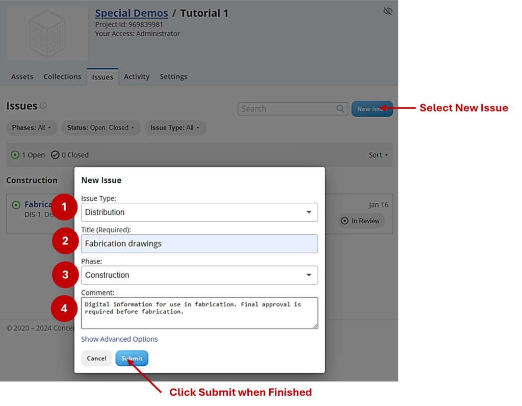The image size is (522, 406).
Task: Click the Title field with Fabrication drawings
Action: pos(199,243)
